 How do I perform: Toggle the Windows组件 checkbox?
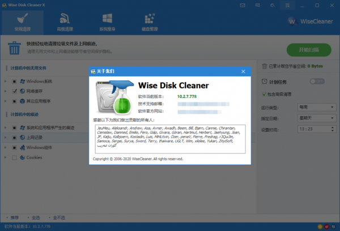[14, 148]
